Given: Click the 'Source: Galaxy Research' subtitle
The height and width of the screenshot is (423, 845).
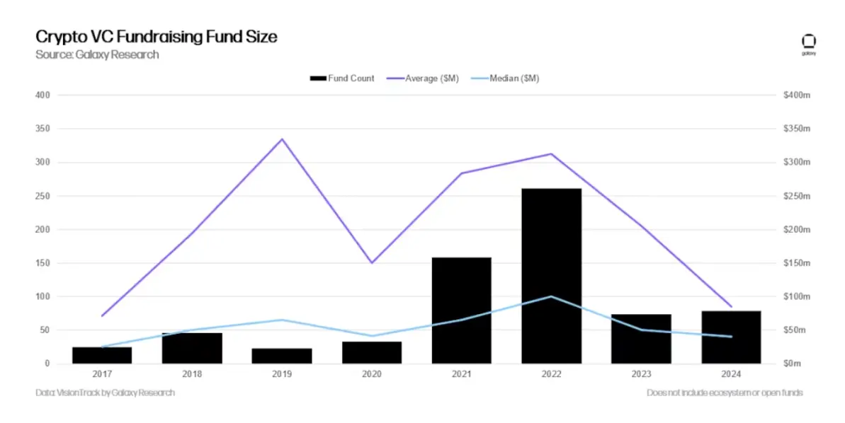Looking at the screenshot, I should (x=97, y=55).
